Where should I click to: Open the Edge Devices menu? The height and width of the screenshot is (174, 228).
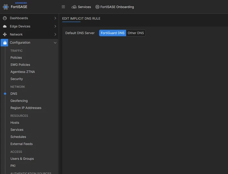(x=29, y=26)
